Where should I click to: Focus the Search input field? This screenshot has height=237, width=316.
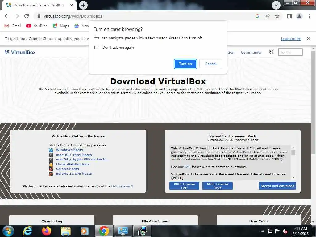click(290, 52)
